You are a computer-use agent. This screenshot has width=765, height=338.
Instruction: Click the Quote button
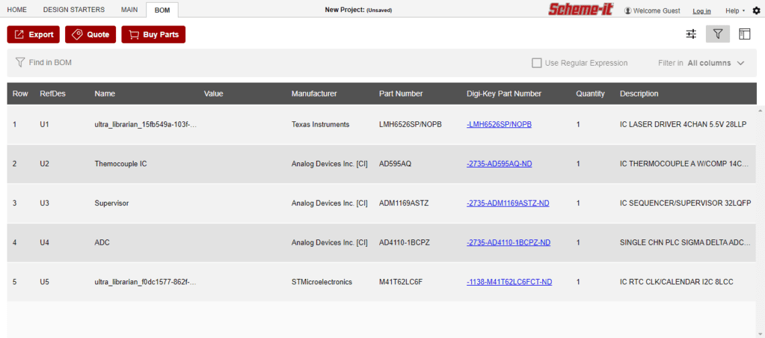[91, 34]
